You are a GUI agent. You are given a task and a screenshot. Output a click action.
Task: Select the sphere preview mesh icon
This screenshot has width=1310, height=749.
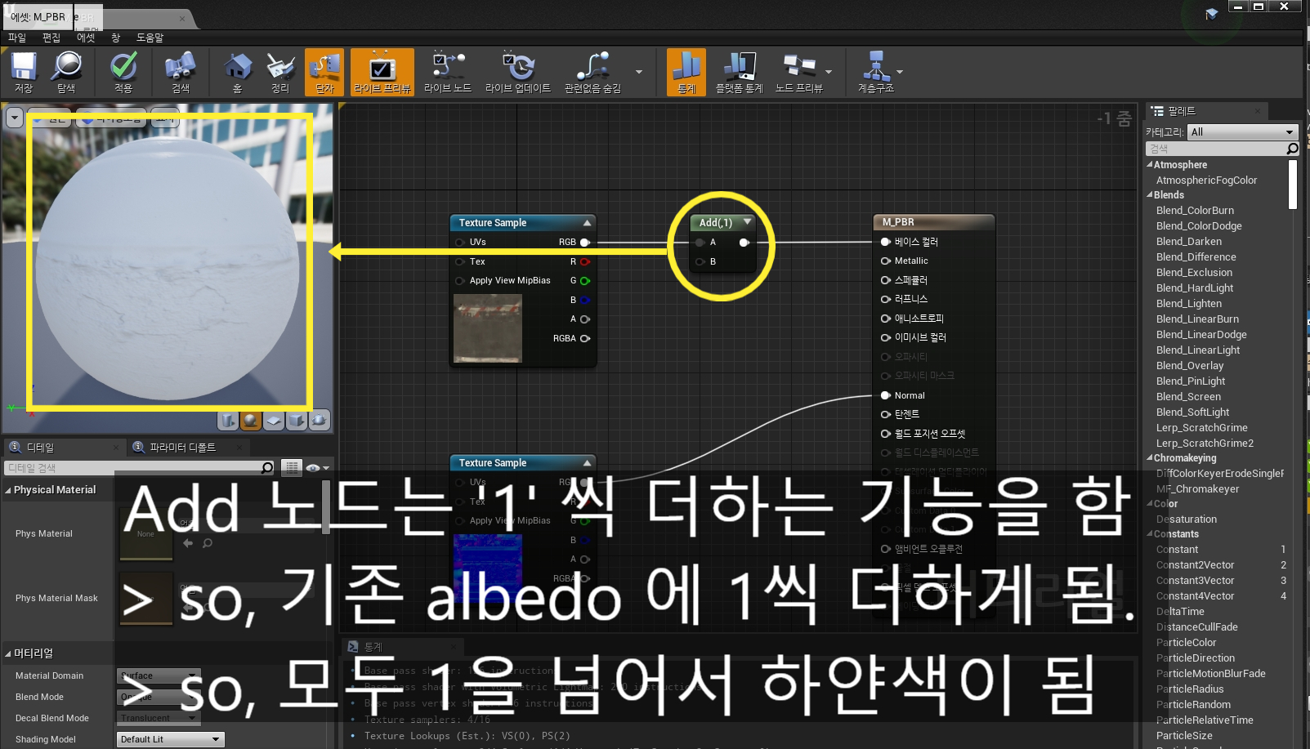click(x=251, y=421)
